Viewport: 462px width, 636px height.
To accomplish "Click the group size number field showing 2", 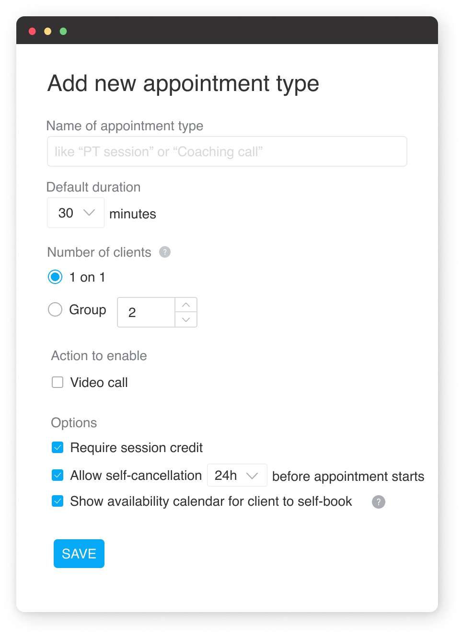I will tap(146, 312).
